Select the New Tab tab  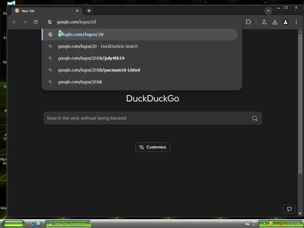[x=47, y=11]
